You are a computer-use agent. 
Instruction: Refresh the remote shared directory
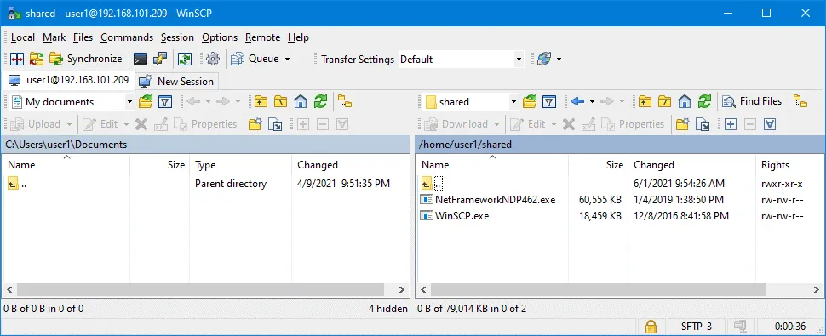704,101
